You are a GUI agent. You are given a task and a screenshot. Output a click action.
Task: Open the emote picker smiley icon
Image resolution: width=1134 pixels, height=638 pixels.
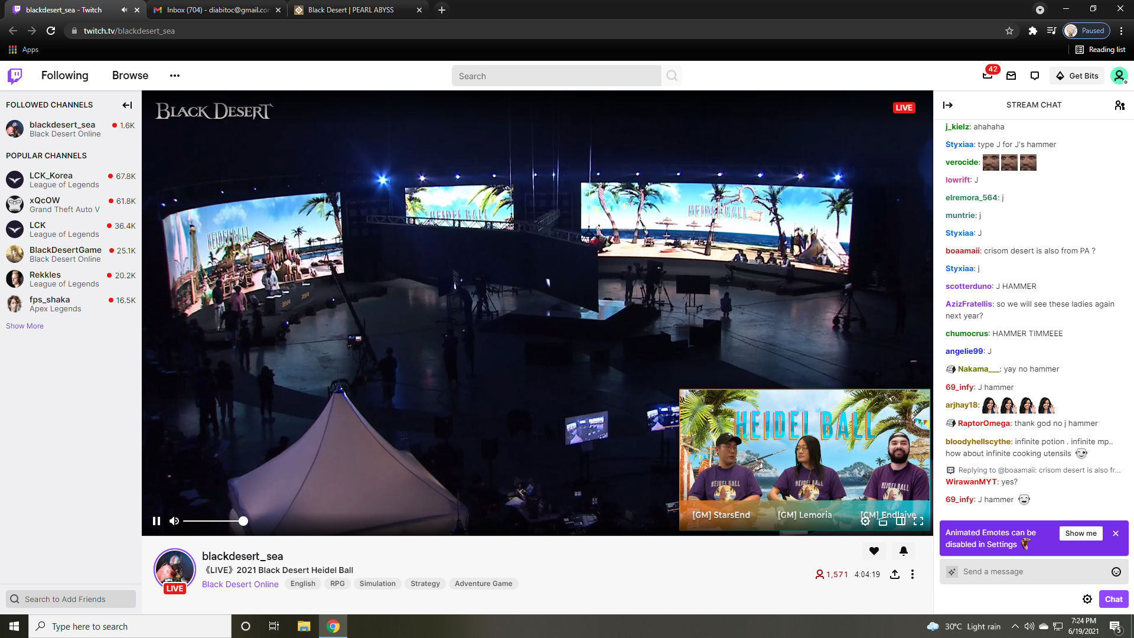[x=1116, y=572]
